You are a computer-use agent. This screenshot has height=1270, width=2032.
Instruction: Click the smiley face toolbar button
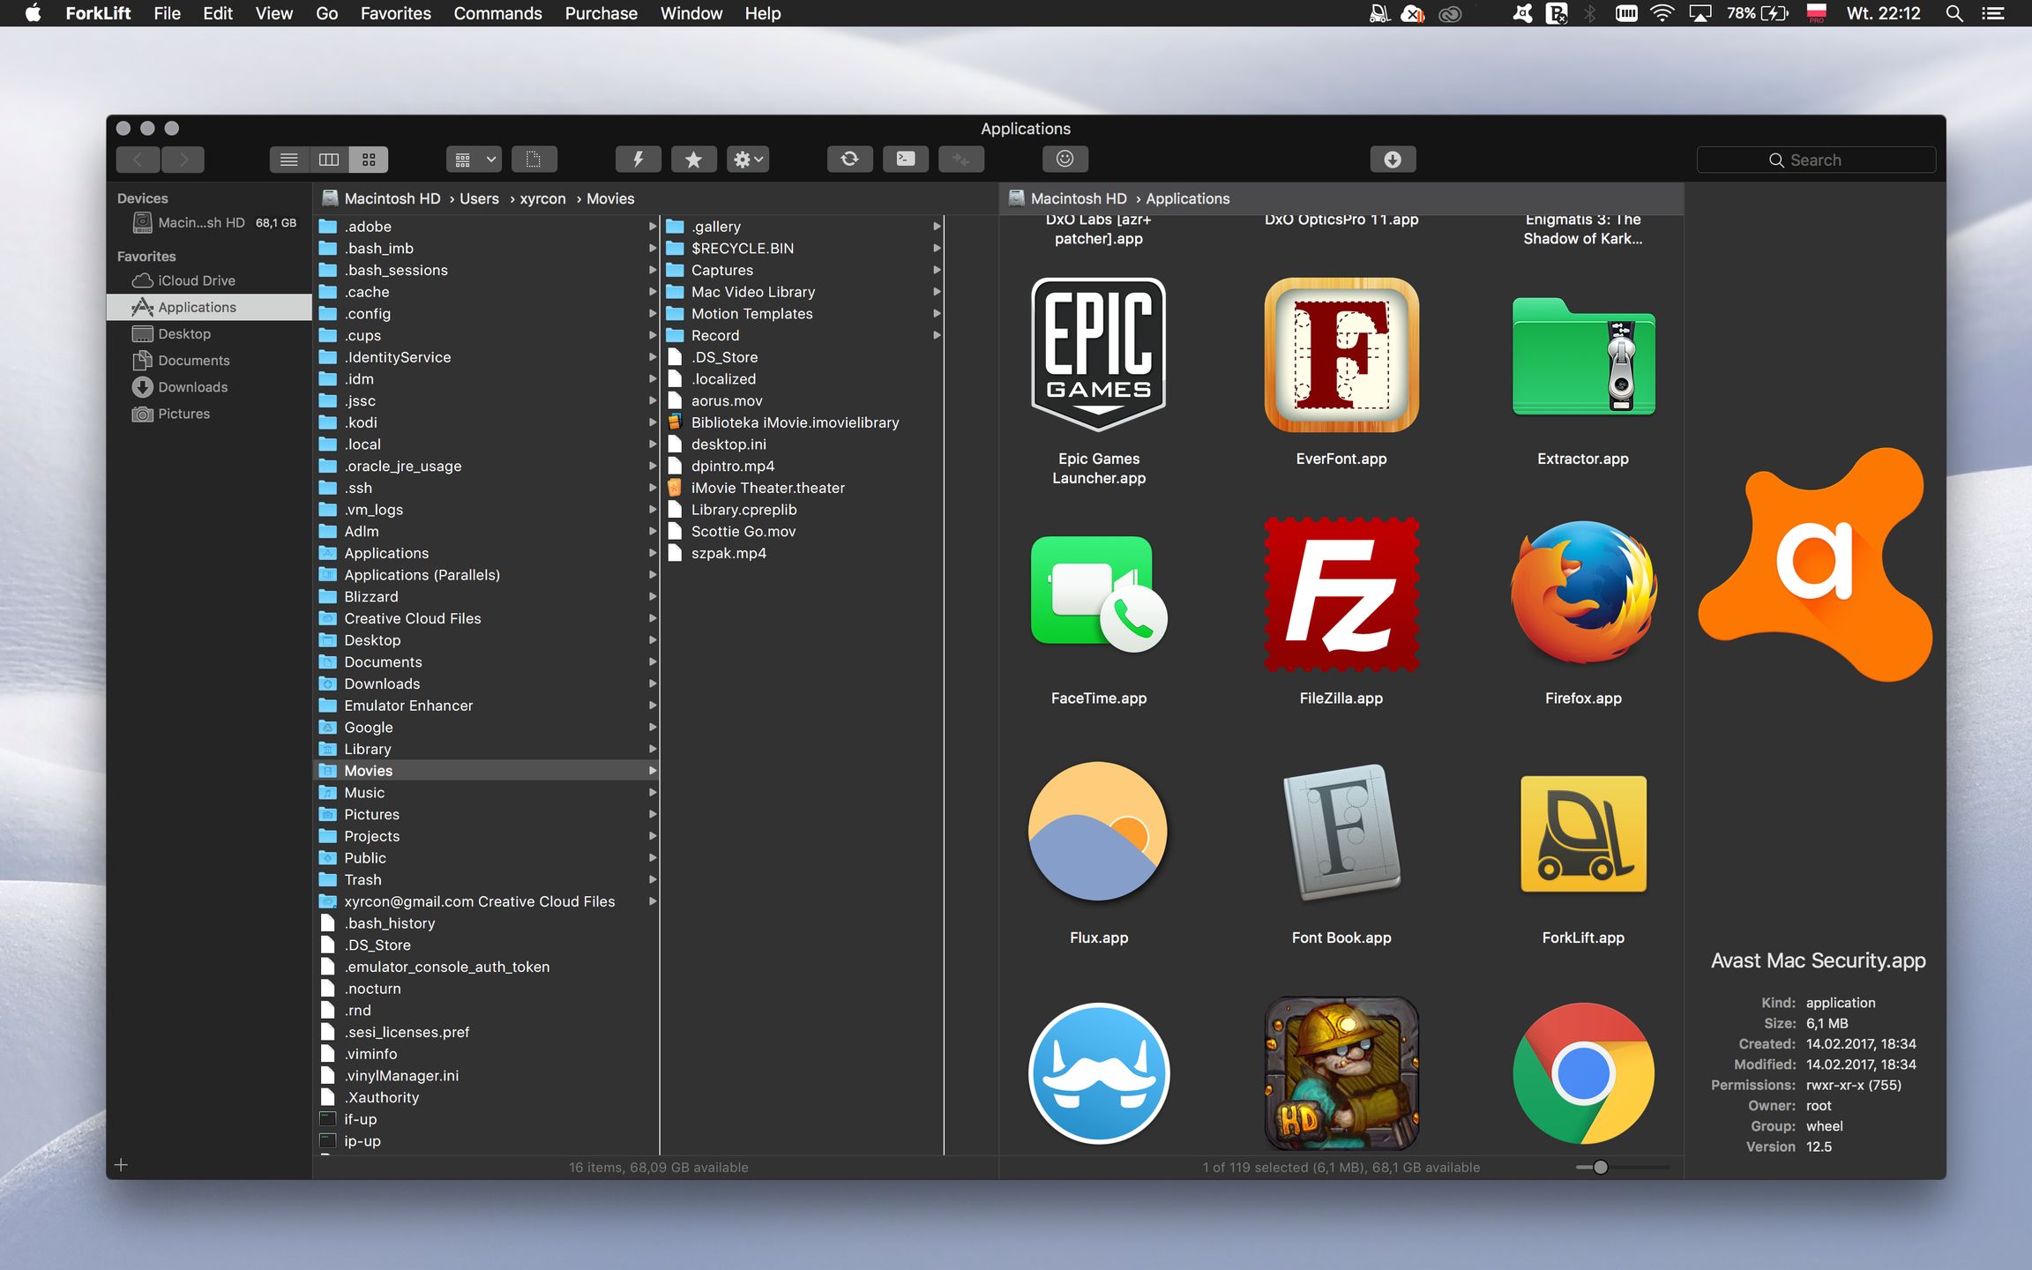(x=1065, y=160)
